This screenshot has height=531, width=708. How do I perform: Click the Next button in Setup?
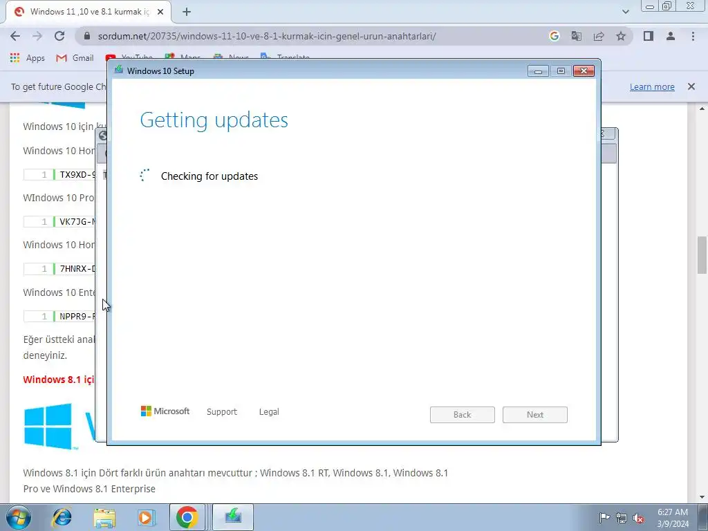tap(534, 415)
